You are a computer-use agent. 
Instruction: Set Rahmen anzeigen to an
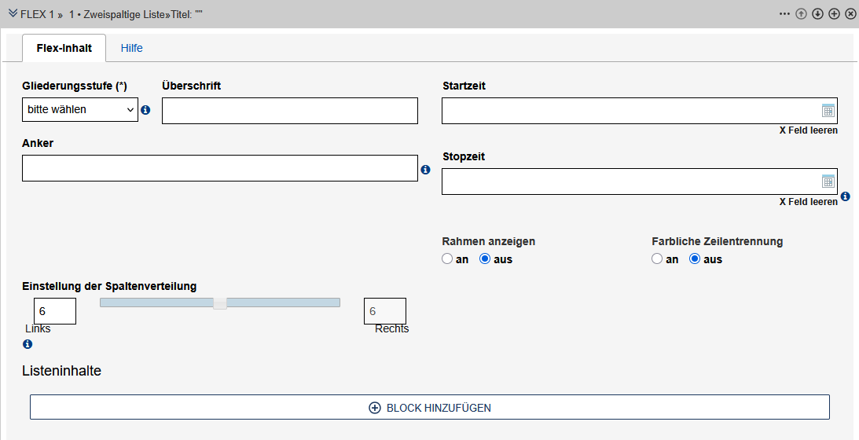pos(447,258)
